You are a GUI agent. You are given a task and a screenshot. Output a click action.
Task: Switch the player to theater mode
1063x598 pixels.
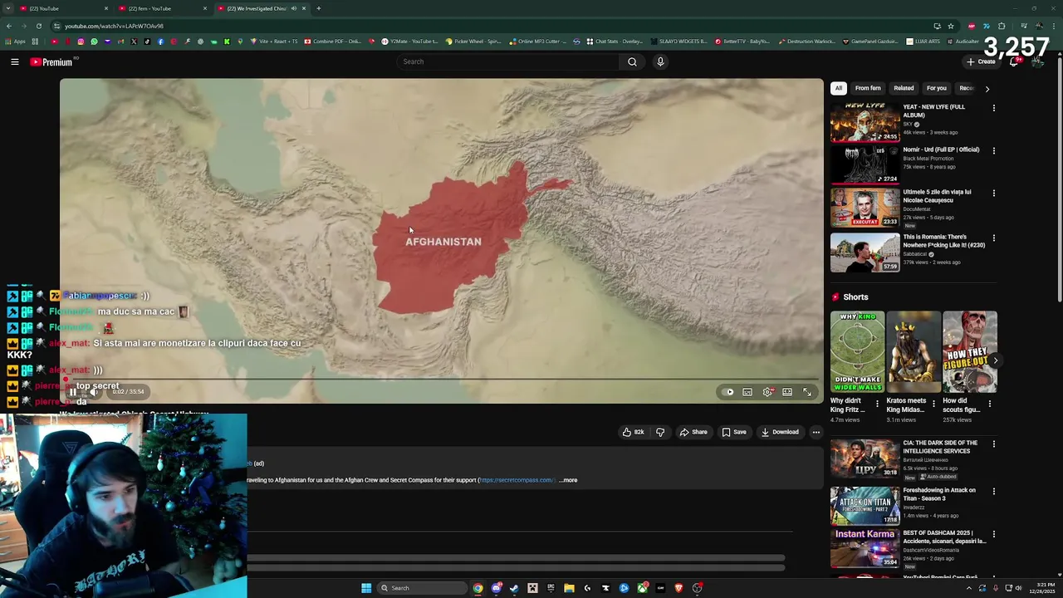(x=787, y=392)
